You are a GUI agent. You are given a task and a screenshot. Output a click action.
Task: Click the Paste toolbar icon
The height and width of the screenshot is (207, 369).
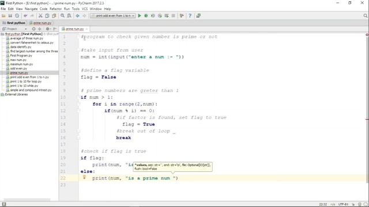pyautogui.click(x=54, y=16)
